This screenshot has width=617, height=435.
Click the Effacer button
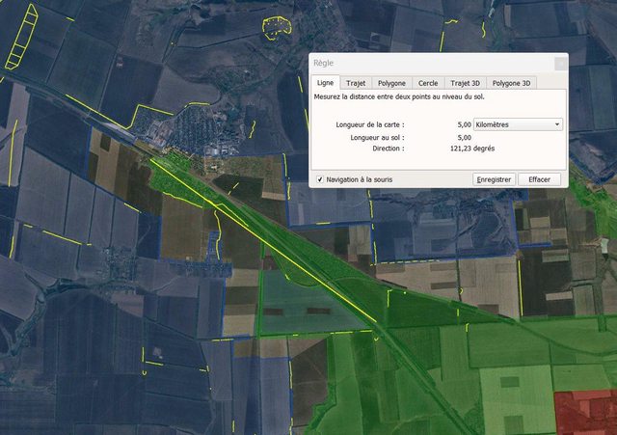(x=539, y=179)
